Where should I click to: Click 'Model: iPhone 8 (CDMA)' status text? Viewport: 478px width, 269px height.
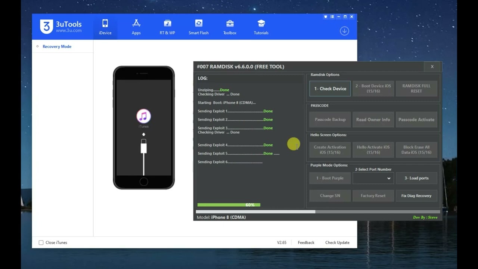(x=221, y=217)
